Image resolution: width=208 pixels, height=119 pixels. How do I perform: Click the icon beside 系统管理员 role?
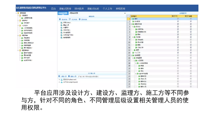tap(61, 38)
